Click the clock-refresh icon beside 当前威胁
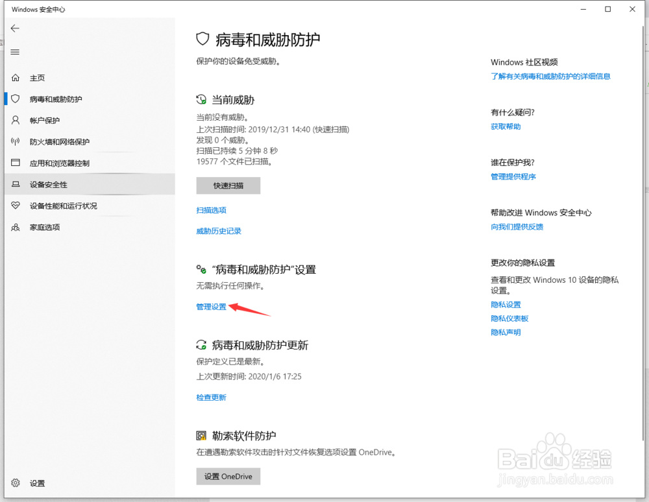Image resolution: width=649 pixels, height=502 pixels. 201,99
